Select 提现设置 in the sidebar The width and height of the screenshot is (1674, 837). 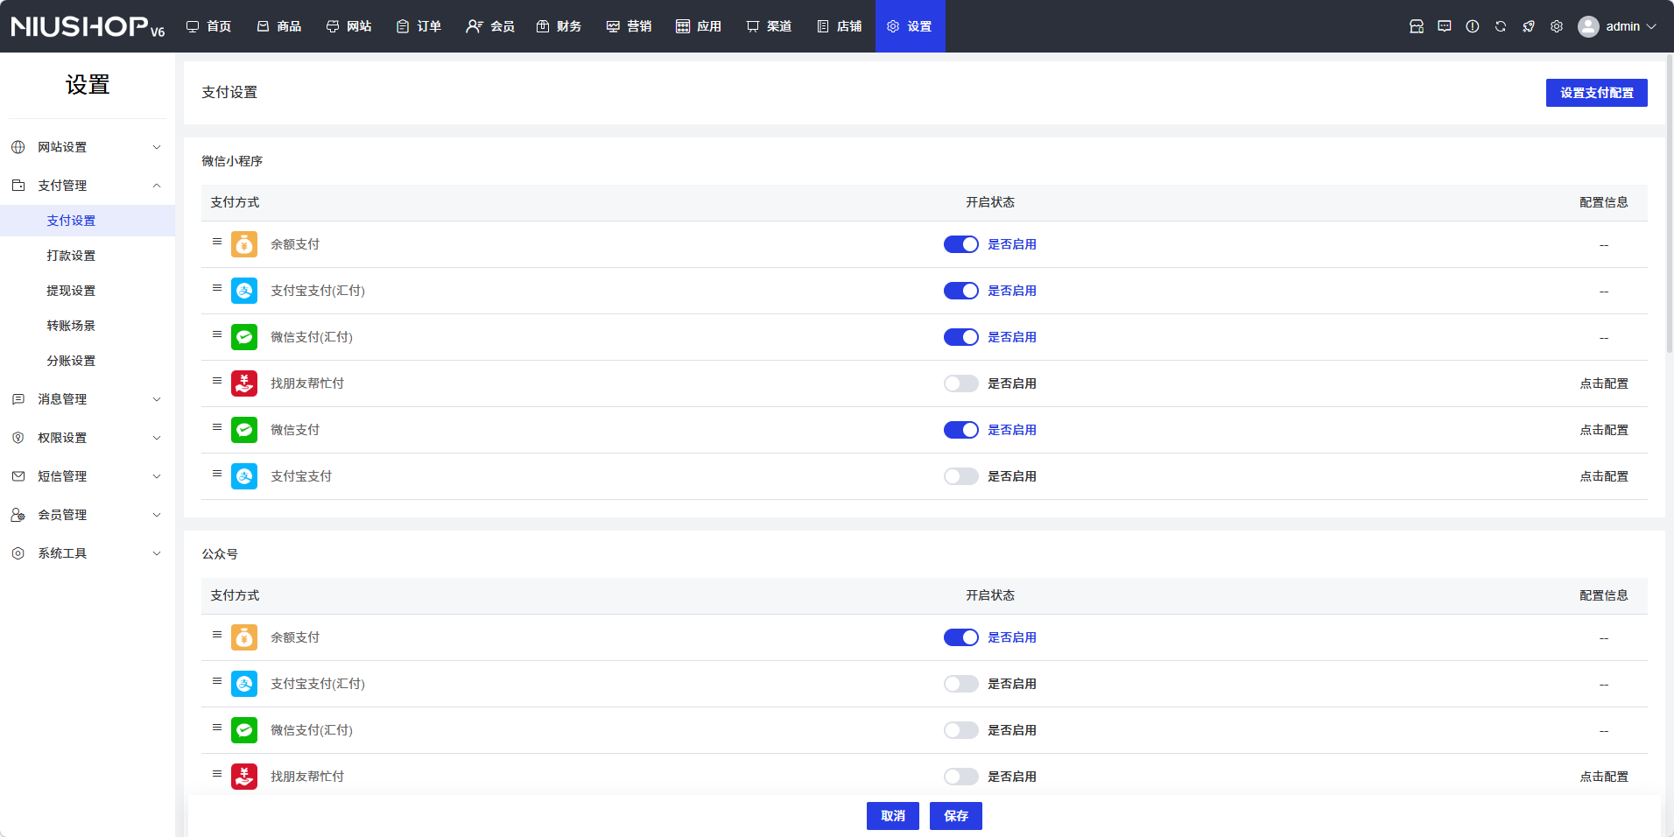click(71, 291)
